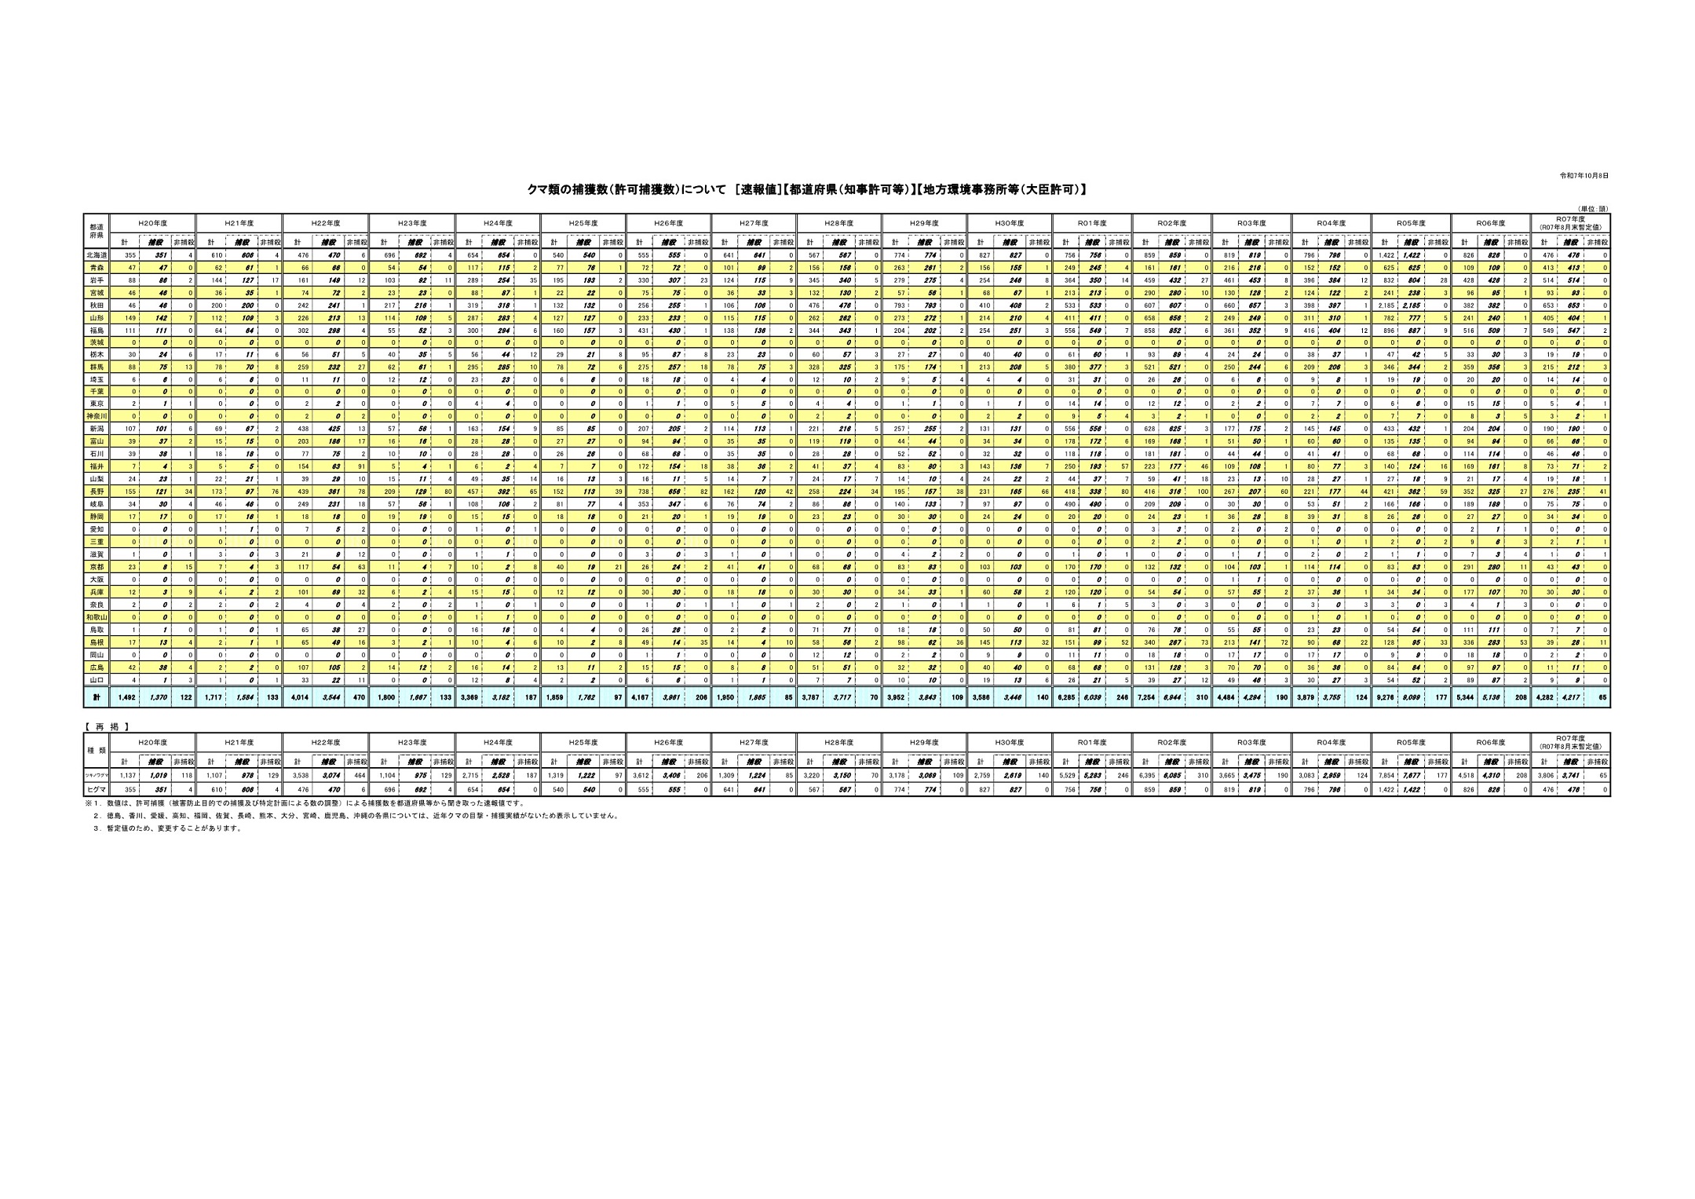Select the 長野 row label
This screenshot has width=1695, height=1199.
click(97, 492)
